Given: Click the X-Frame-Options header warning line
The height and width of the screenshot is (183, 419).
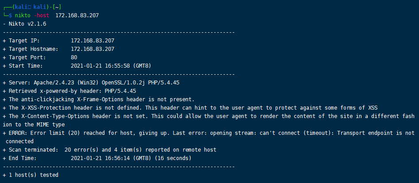Looking at the screenshot, I should coord(99,99).
